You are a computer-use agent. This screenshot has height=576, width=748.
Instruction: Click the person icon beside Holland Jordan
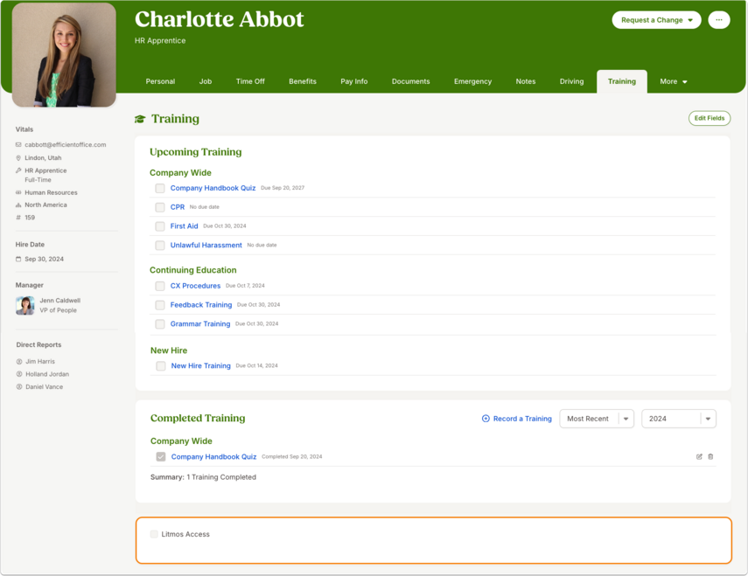19,374
